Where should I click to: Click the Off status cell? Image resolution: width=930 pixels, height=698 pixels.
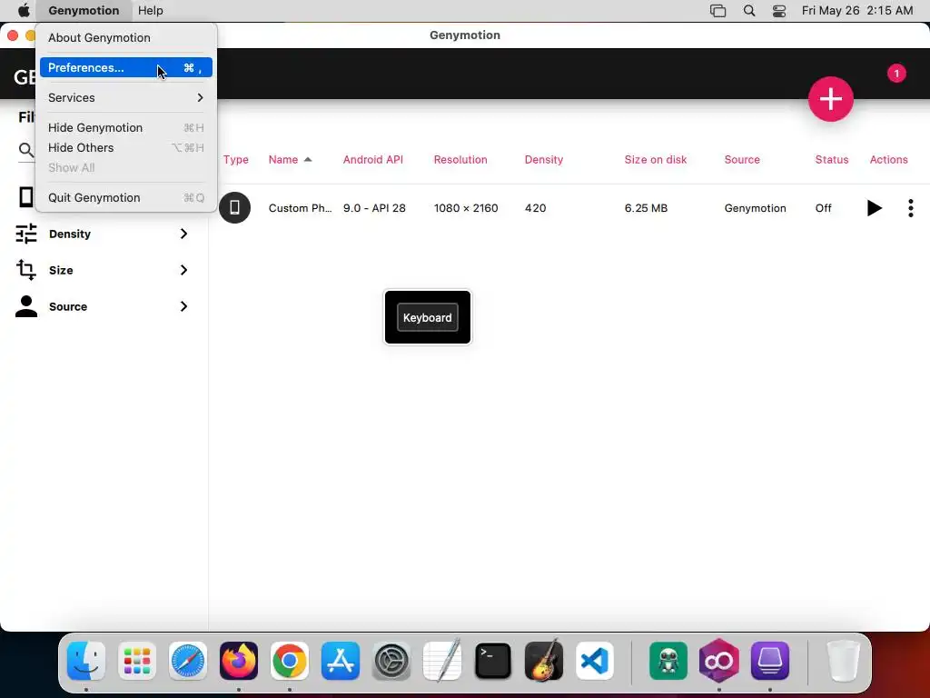click(x=823, y=208)
